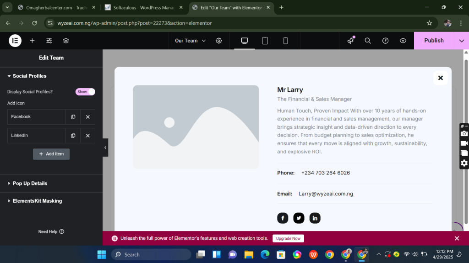Open Microsoft Store from taskbar

click(x=281, y=255)
